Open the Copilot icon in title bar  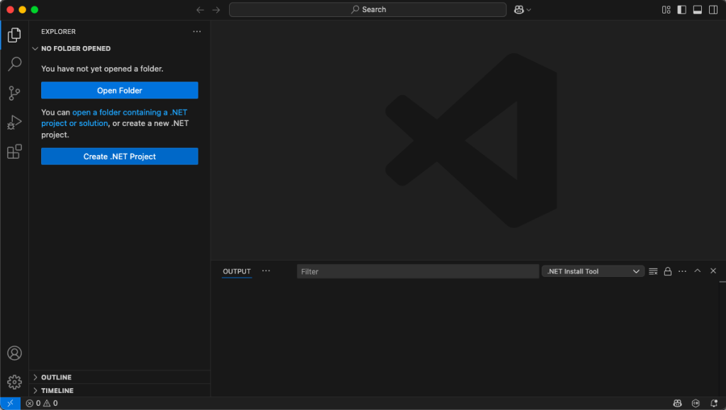(x=518, y=10)
